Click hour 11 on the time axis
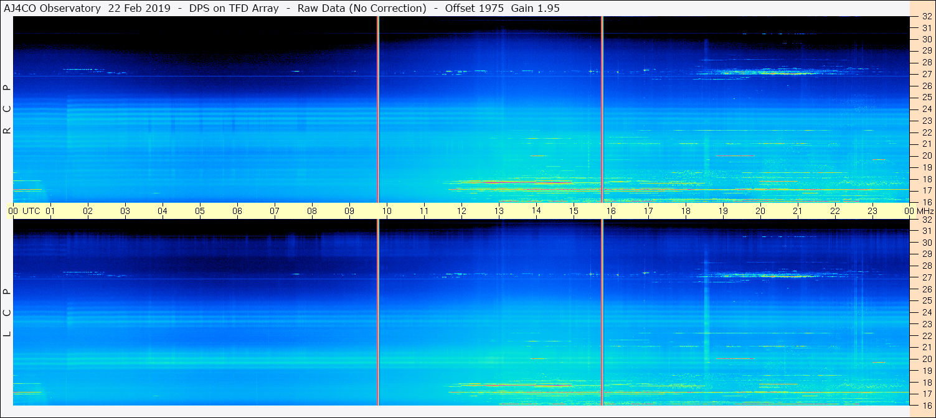This screenshot has width=936, height=418. point(424,211)
